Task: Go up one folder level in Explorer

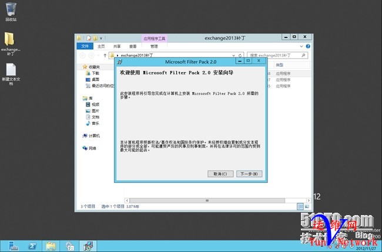Action: click(x=105, y=56)
